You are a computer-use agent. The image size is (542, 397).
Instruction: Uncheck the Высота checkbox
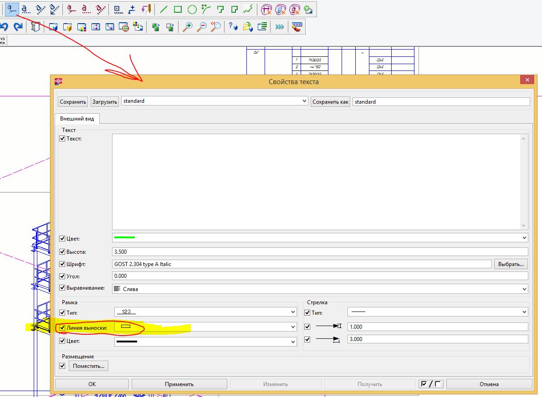tap(62, 252)
